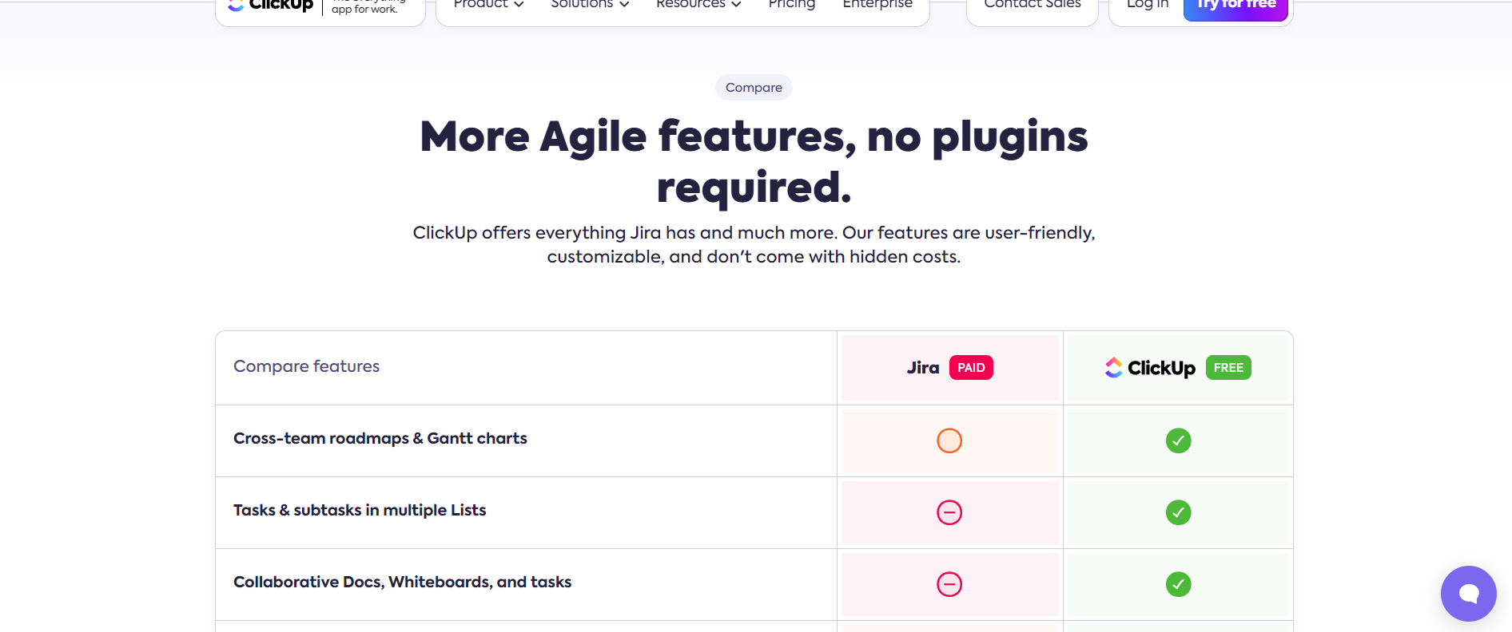
Task: Click 'Collaborative Docs, Whiteboards, and tasks' row label
Action: (x=402, y=582)
